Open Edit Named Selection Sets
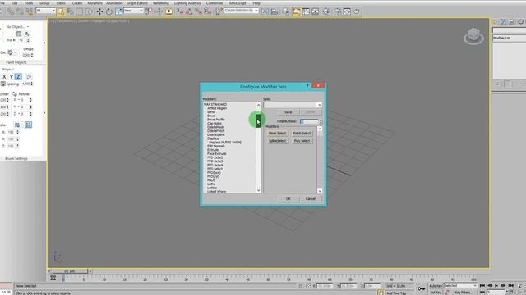Image resolution: width=526 pixels, height=295 pixels. [x=219, y=11]
